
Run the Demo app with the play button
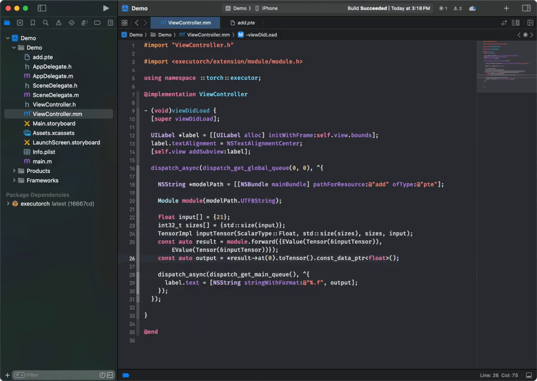pos(106,8)
